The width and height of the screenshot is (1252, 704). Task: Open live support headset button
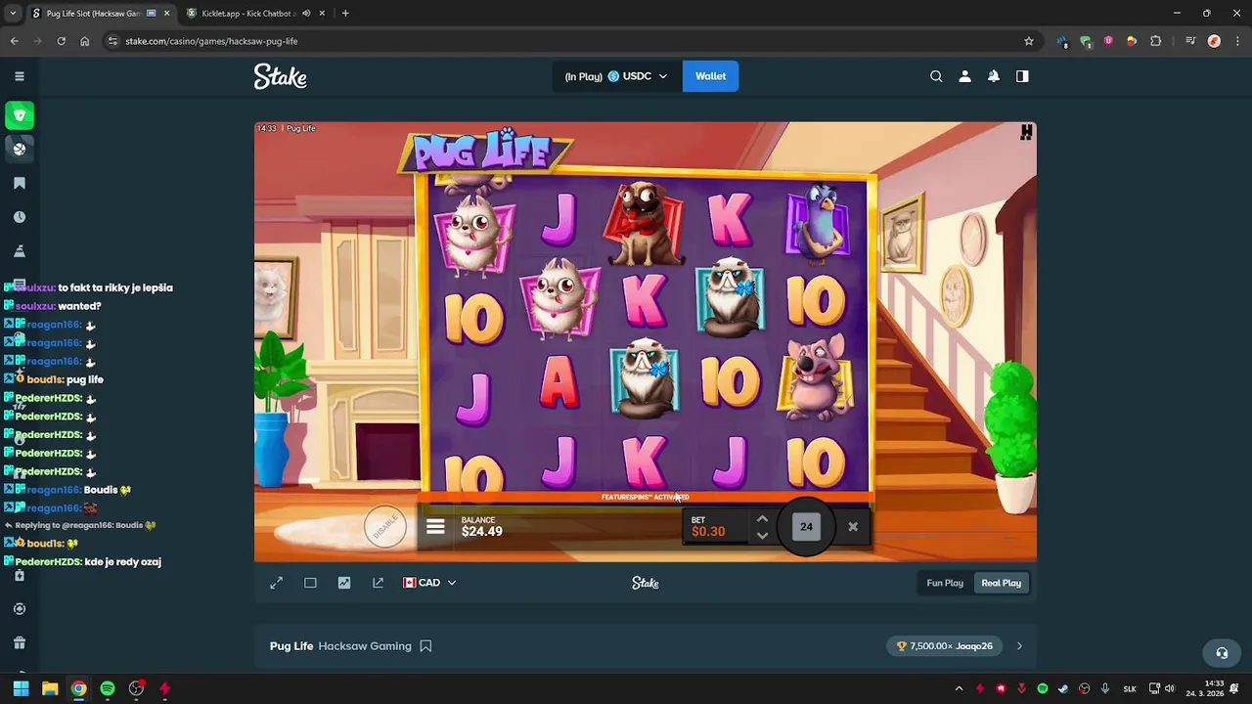1222,653
